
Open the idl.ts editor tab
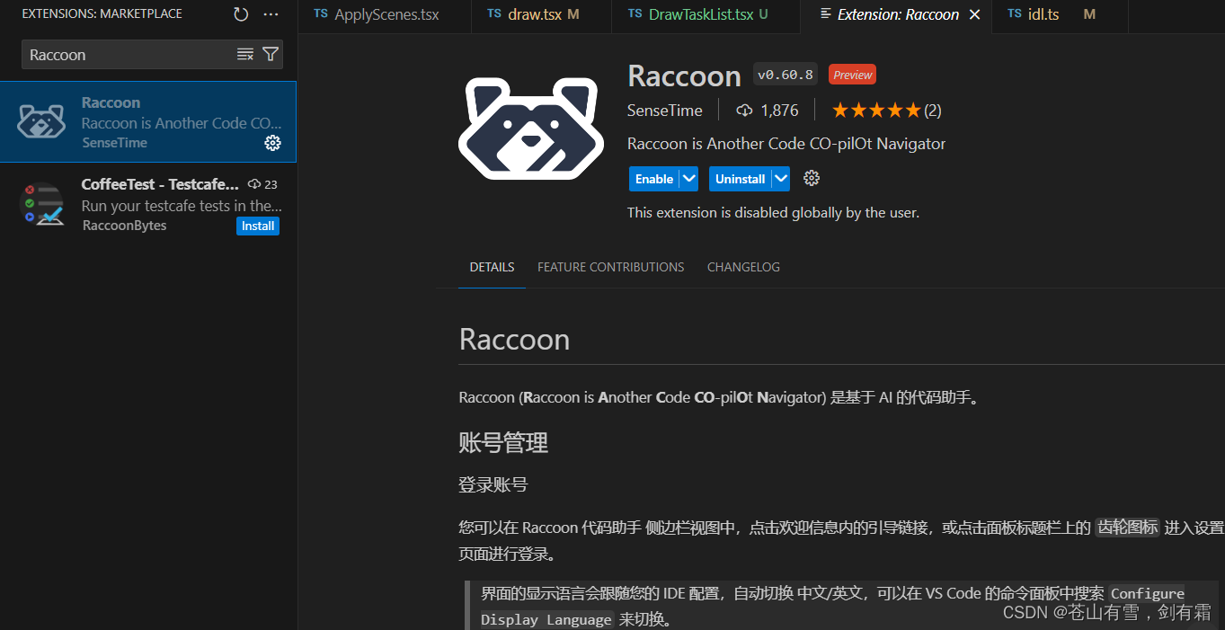point(1060,15)
